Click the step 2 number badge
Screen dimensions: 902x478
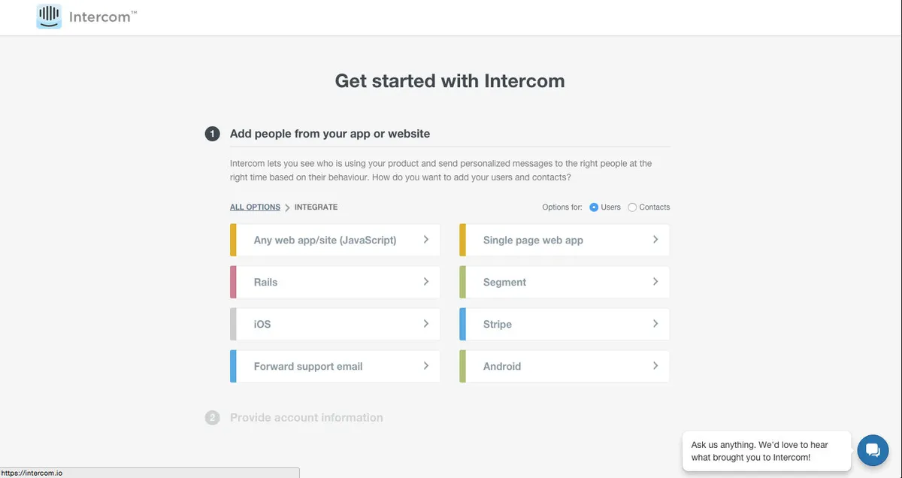[213, 418]
